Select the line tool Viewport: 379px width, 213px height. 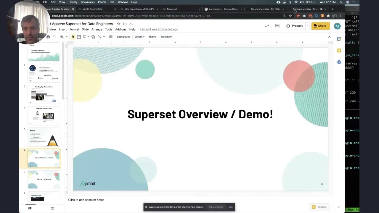pos(99,37)
